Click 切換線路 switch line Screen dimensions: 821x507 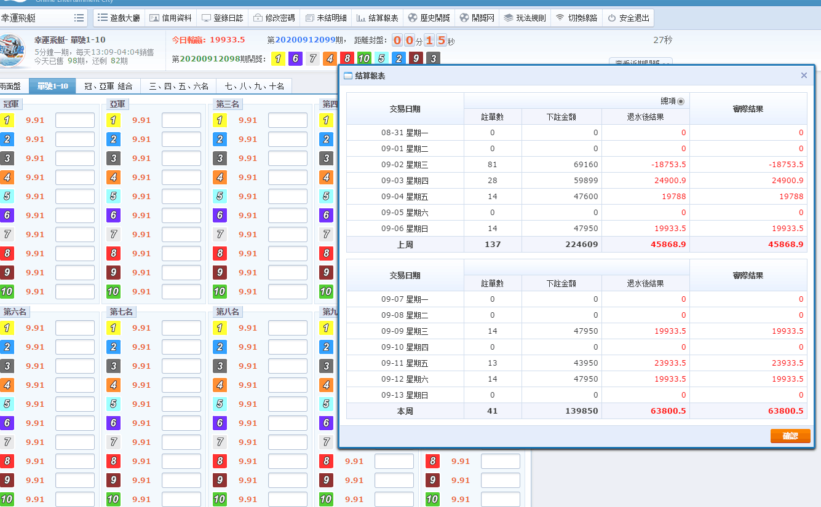coord(576,18)
